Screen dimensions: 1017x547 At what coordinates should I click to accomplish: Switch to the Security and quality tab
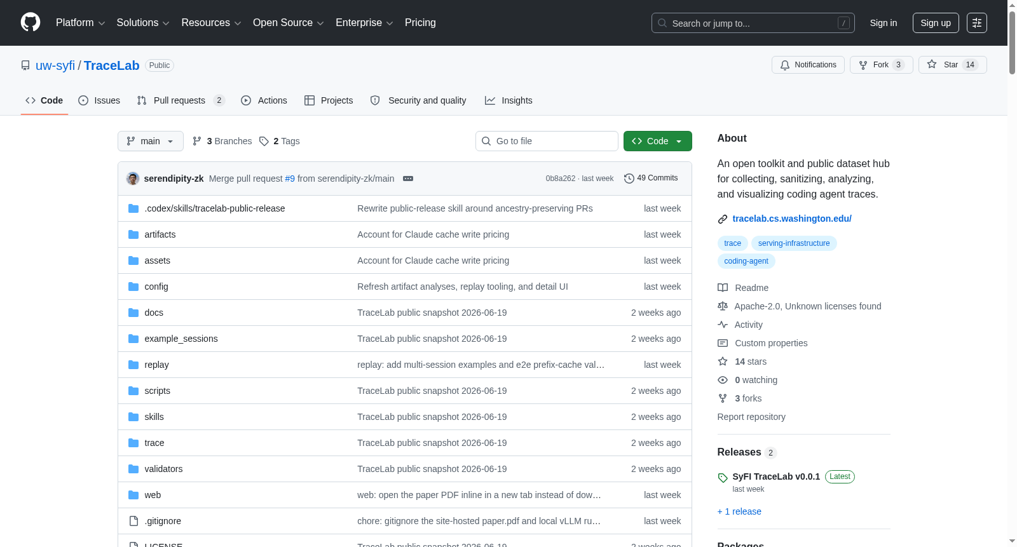(x=418, y=100)
